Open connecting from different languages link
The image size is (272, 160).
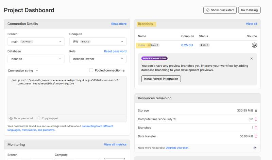coord(61,128)
